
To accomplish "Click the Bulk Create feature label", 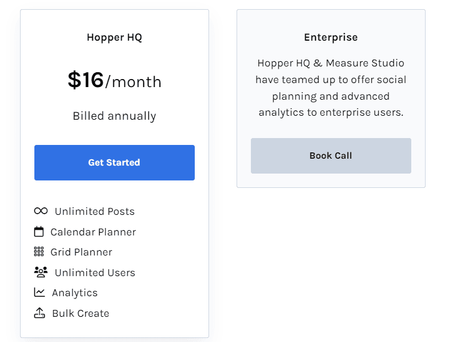I will coord(82,313).
